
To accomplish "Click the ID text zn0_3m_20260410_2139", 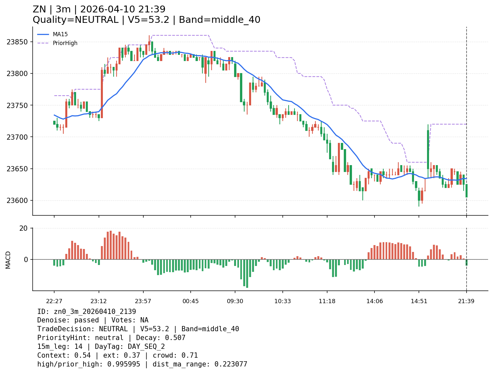I will tap(87, 312).
